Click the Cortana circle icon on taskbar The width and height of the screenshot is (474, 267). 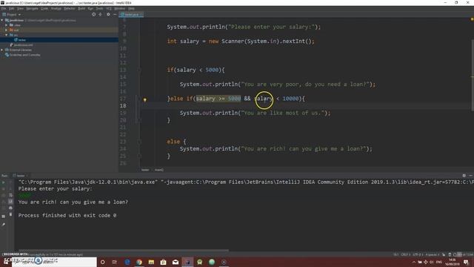point(102,262)
